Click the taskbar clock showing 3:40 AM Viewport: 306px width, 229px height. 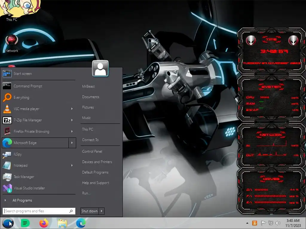[x=293, y=223]
